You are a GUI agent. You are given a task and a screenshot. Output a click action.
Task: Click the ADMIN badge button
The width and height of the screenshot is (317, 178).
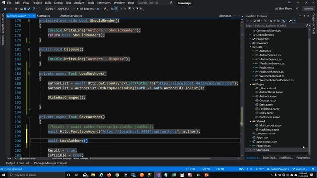[308, 9]
